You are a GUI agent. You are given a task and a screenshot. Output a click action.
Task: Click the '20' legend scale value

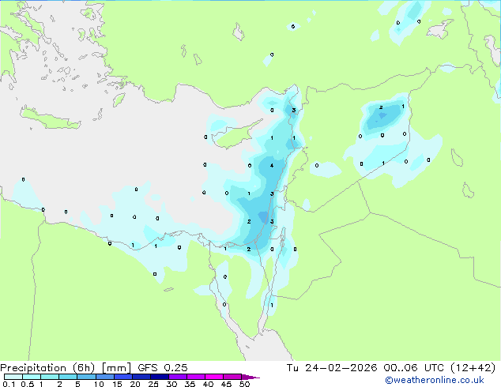pos(135,384)
